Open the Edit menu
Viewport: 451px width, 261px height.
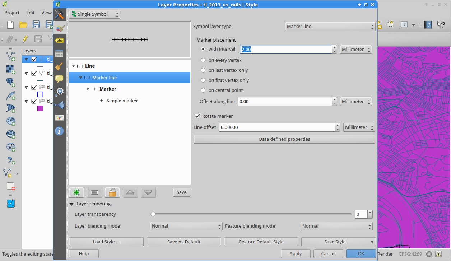click(31, 13)
